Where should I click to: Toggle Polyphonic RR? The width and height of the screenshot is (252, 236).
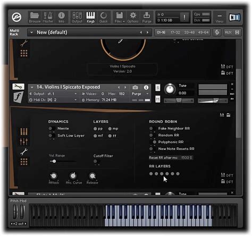[153, 142]
